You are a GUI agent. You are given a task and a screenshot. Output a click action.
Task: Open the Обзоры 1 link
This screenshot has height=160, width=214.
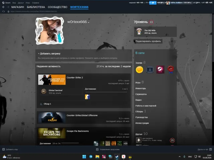[x=140, y=111]
